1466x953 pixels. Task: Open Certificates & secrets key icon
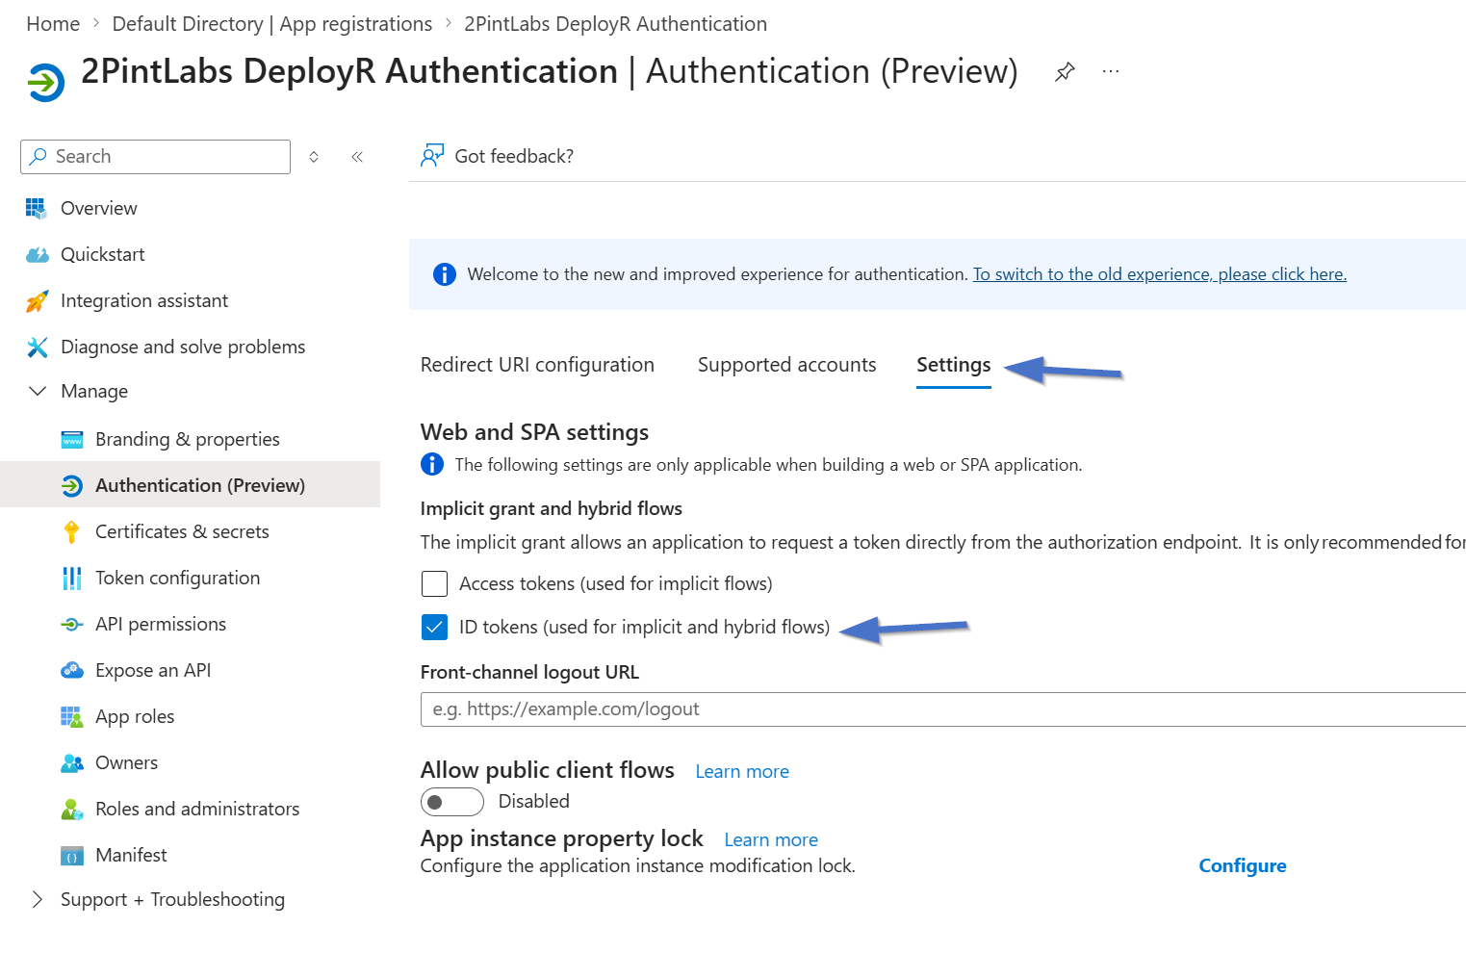(72, 532)
